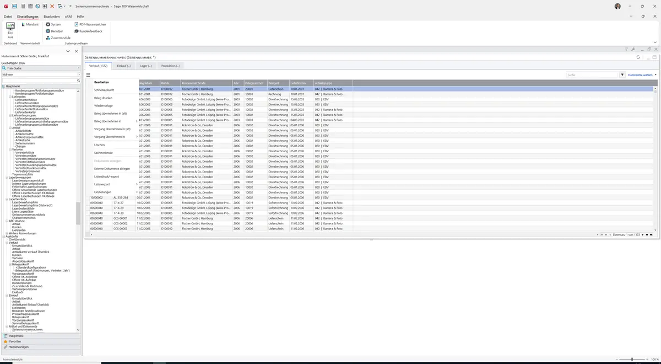The height and width of the screenshot is (364, 661).
Task: Switch to the Lager (...) tab
Action: [x=146, y=66]
